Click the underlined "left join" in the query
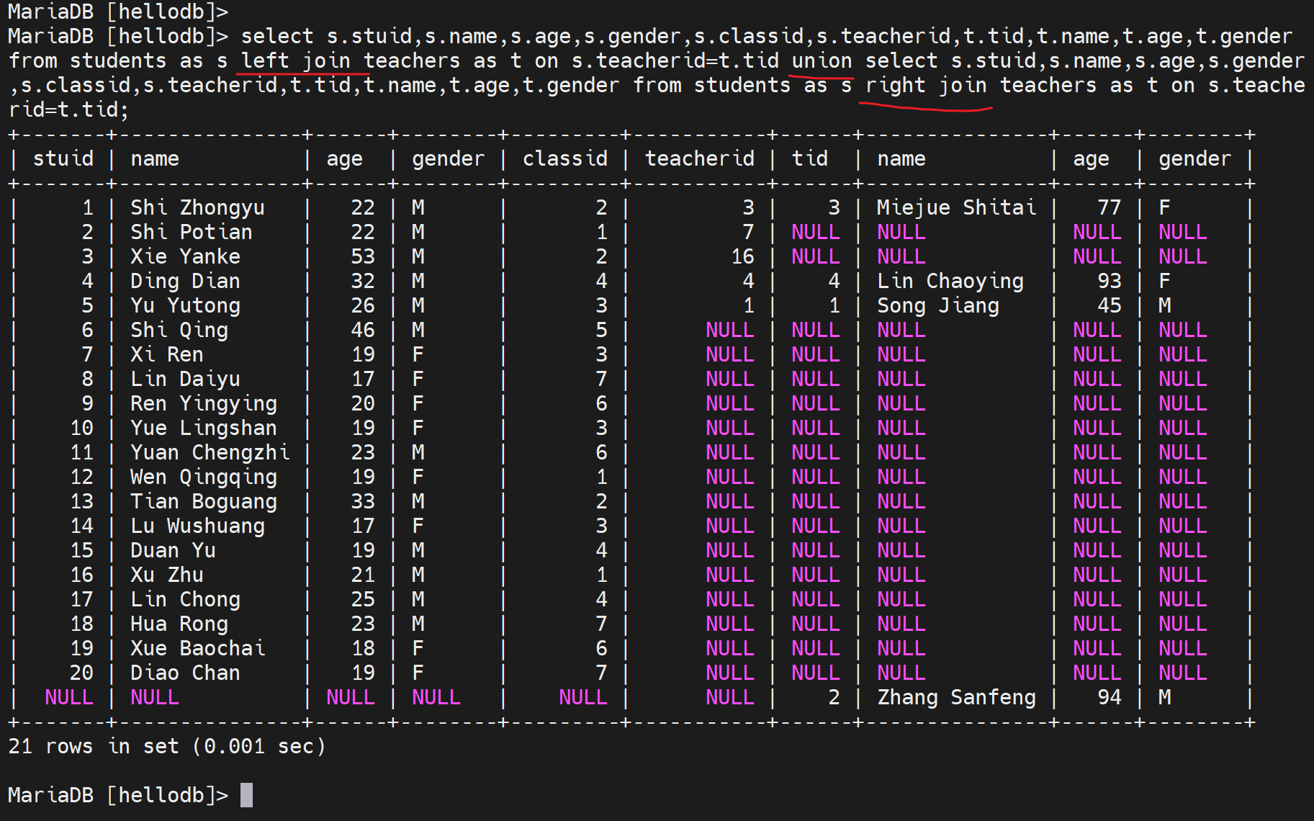 coord(296,60)
